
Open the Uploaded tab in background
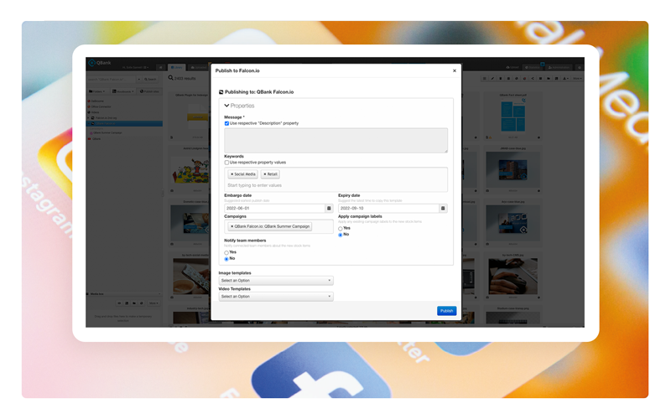[x=199, y=68]
